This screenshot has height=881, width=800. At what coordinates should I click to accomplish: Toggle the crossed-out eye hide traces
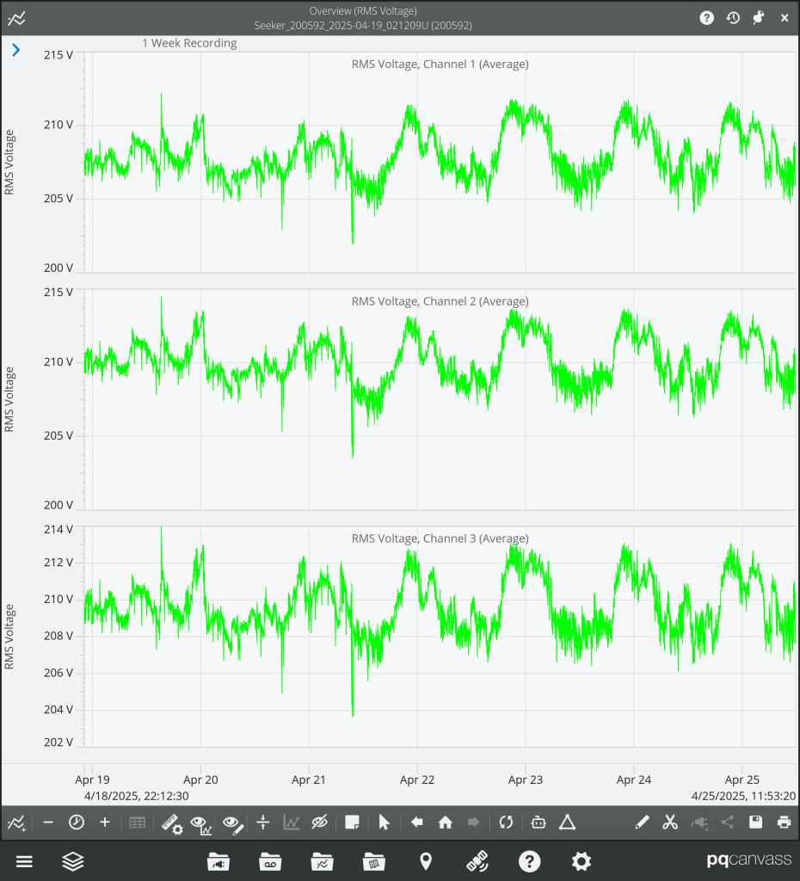[320, 822]
